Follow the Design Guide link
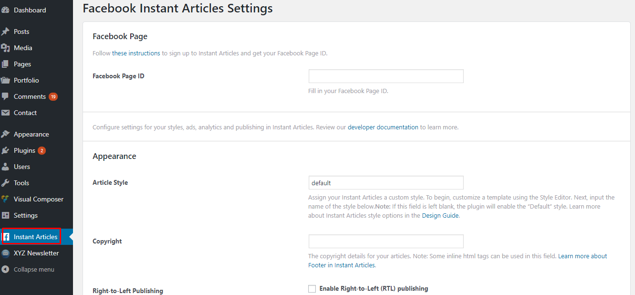Screen dimensions: 635x295 (440, 215)
